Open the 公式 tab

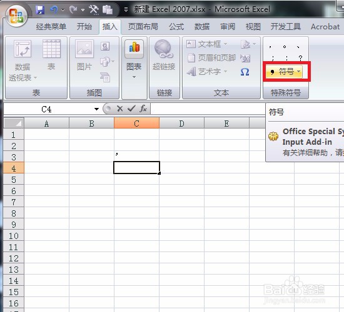[176, 27]
